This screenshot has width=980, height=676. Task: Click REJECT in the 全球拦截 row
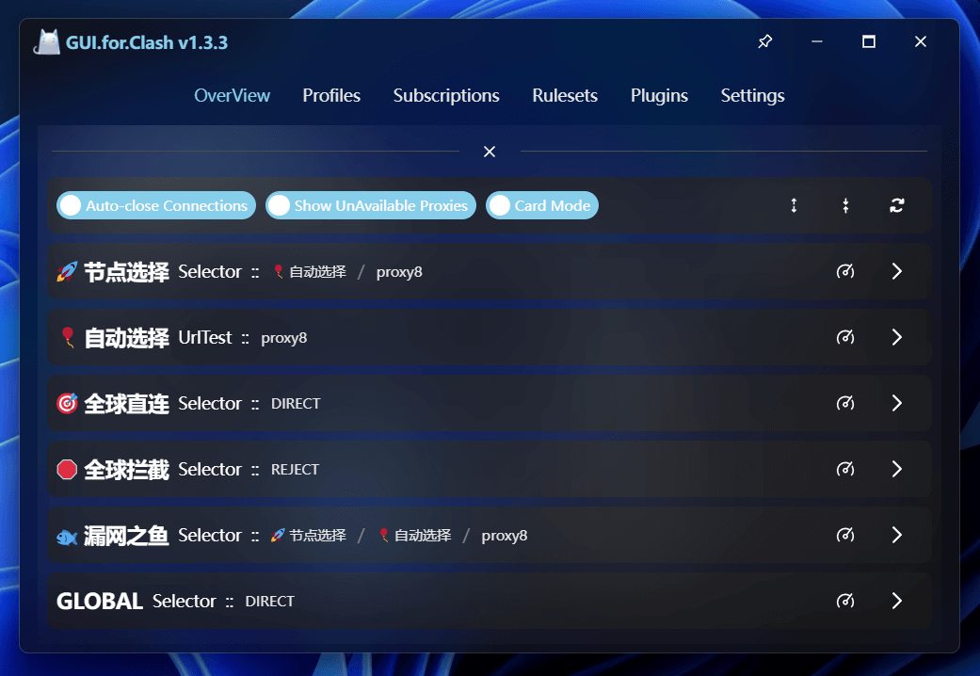click(x=295, y=469)
